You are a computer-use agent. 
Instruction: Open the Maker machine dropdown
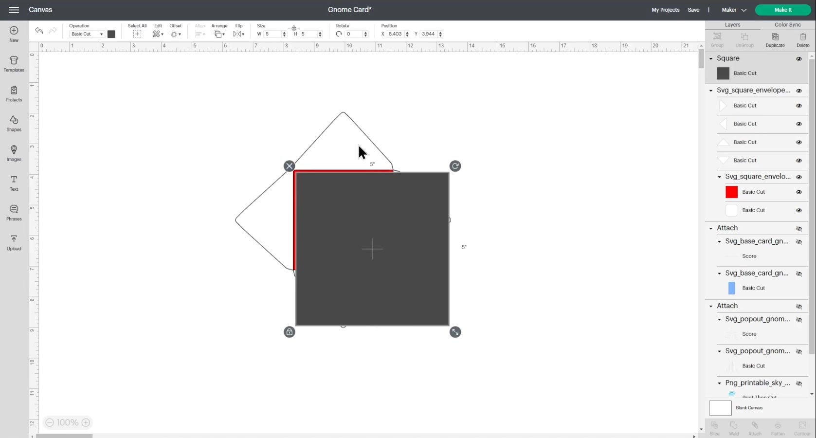[x=733, y=10]
